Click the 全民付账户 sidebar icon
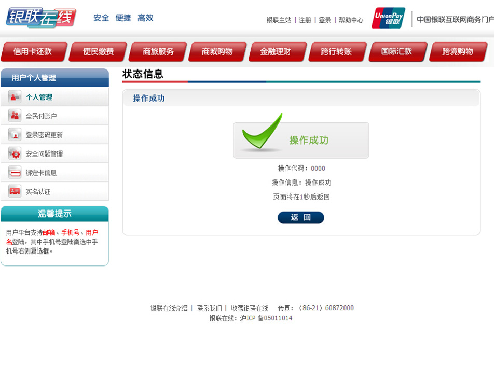The width and height of the screenshot is (495, 378). click(15, 116)
